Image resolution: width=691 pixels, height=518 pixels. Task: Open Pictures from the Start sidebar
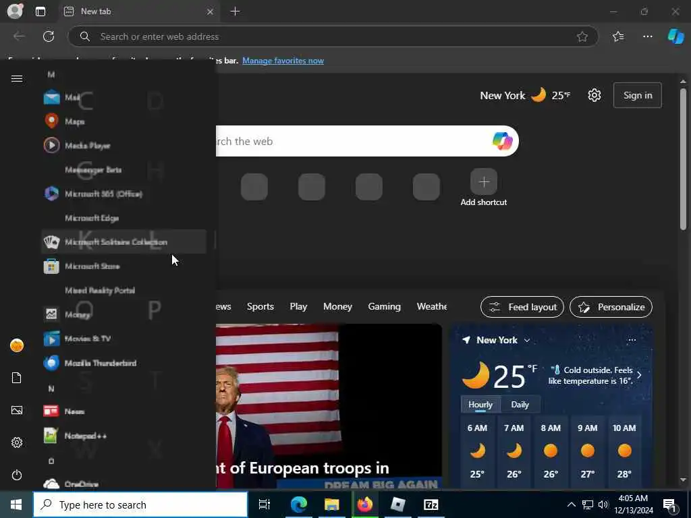[x=17, y=411]
